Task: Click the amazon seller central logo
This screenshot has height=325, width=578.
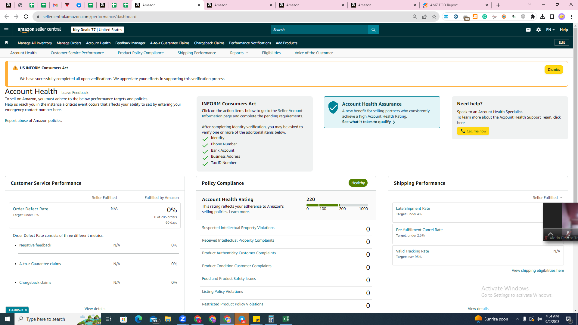Action: 39,29
